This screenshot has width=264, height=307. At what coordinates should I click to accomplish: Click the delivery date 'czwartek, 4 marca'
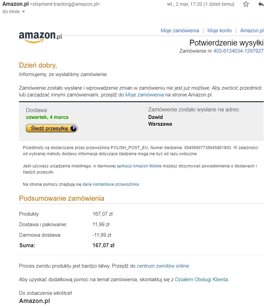[x=47, y=117]
